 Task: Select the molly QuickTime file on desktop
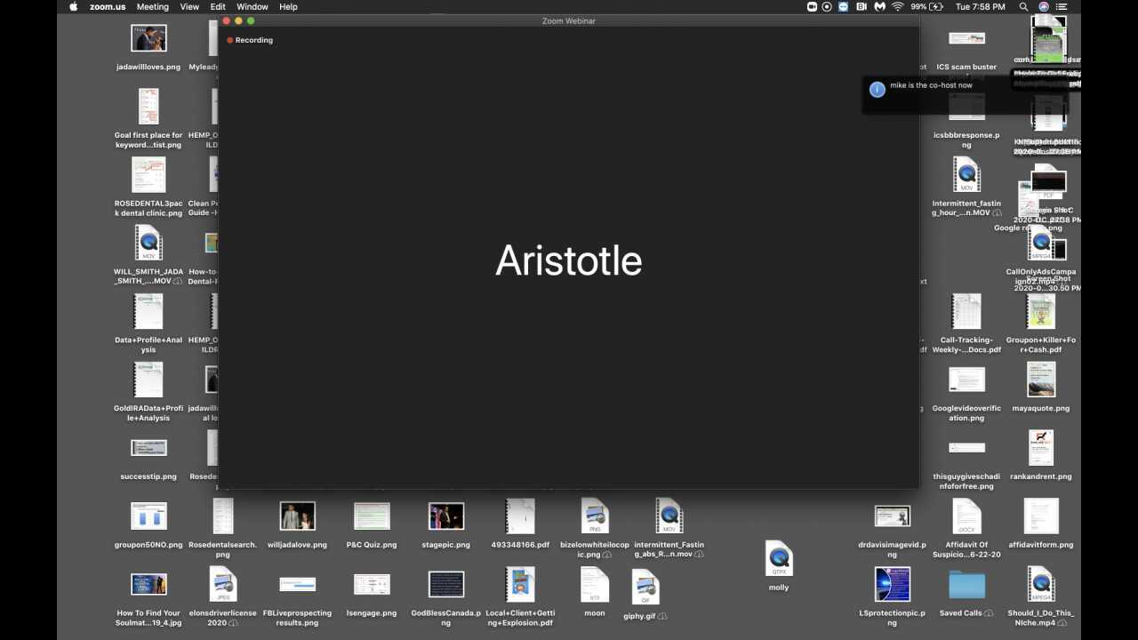pyautogui.click(x=779, y=559)
